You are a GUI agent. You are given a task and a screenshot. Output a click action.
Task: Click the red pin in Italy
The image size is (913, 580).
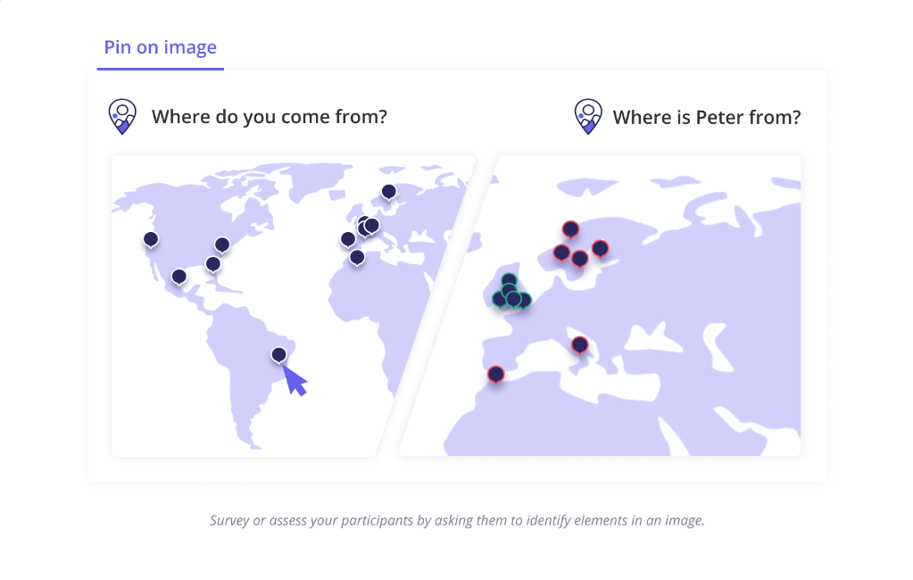(579, 345)
